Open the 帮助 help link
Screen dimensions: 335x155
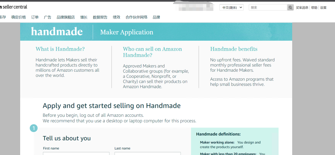coord(314,8)
